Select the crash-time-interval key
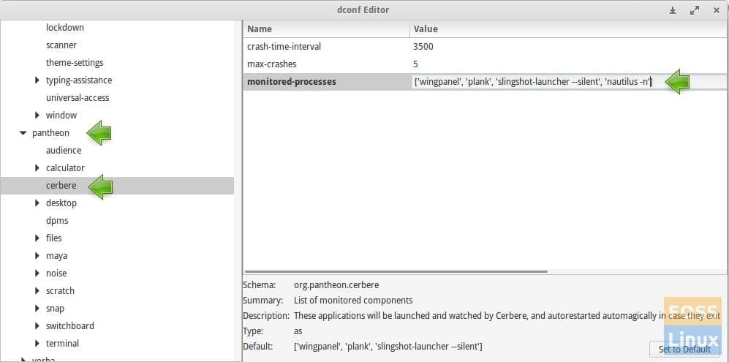 (x=284, y=47)
